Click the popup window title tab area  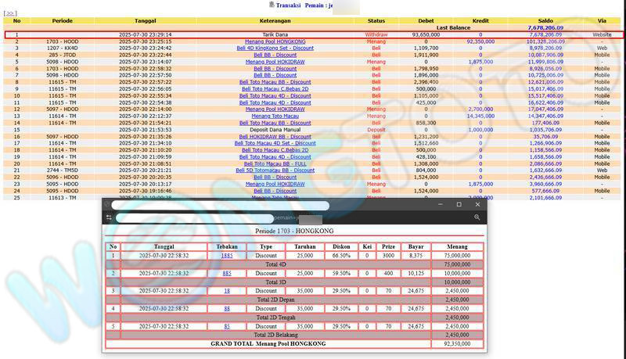(221, 205)
